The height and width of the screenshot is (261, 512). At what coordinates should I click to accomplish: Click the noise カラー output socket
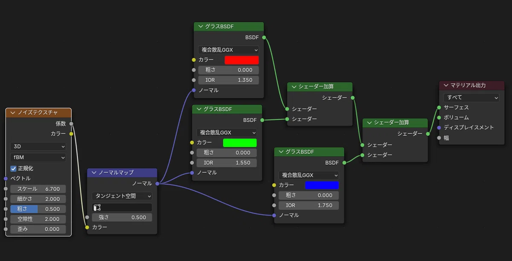(x=71, y=134)
